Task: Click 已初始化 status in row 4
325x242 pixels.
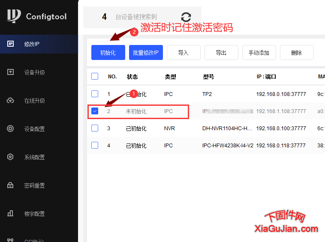Action: [136, 146]
